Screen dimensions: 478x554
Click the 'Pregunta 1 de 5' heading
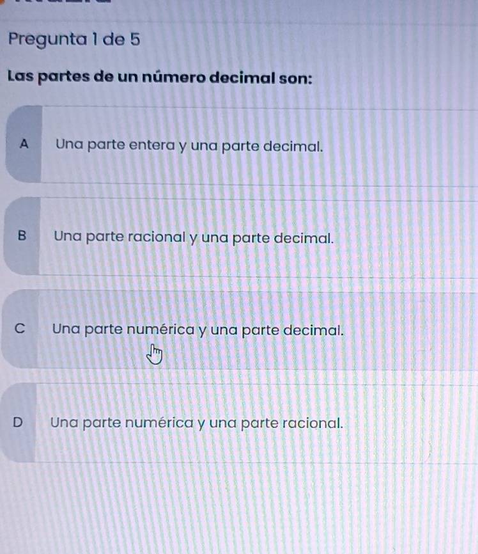point(74,39)
